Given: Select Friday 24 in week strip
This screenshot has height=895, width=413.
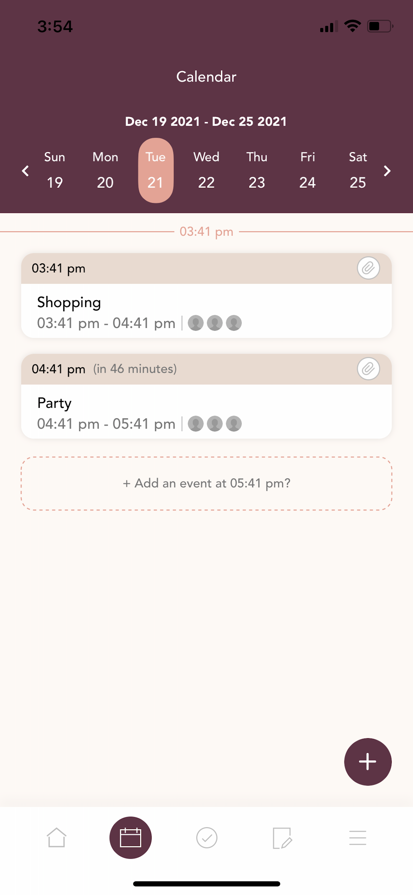Looking at the screenshot, I should pyautogui.click(x=308, y=170).
